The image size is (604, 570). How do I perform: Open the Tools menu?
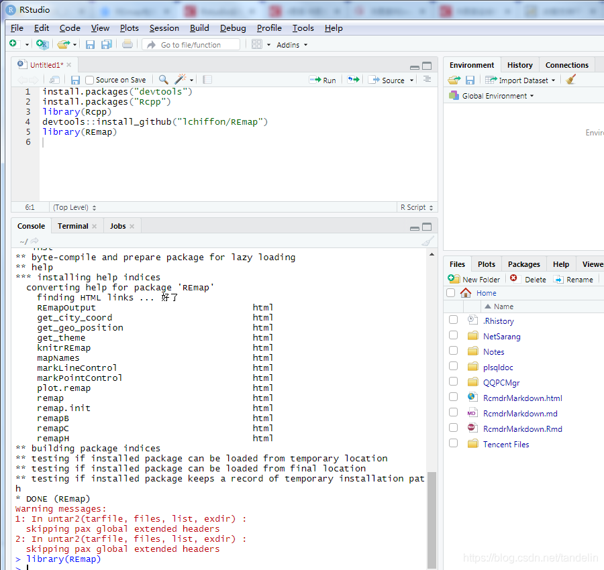click(303, 28)
